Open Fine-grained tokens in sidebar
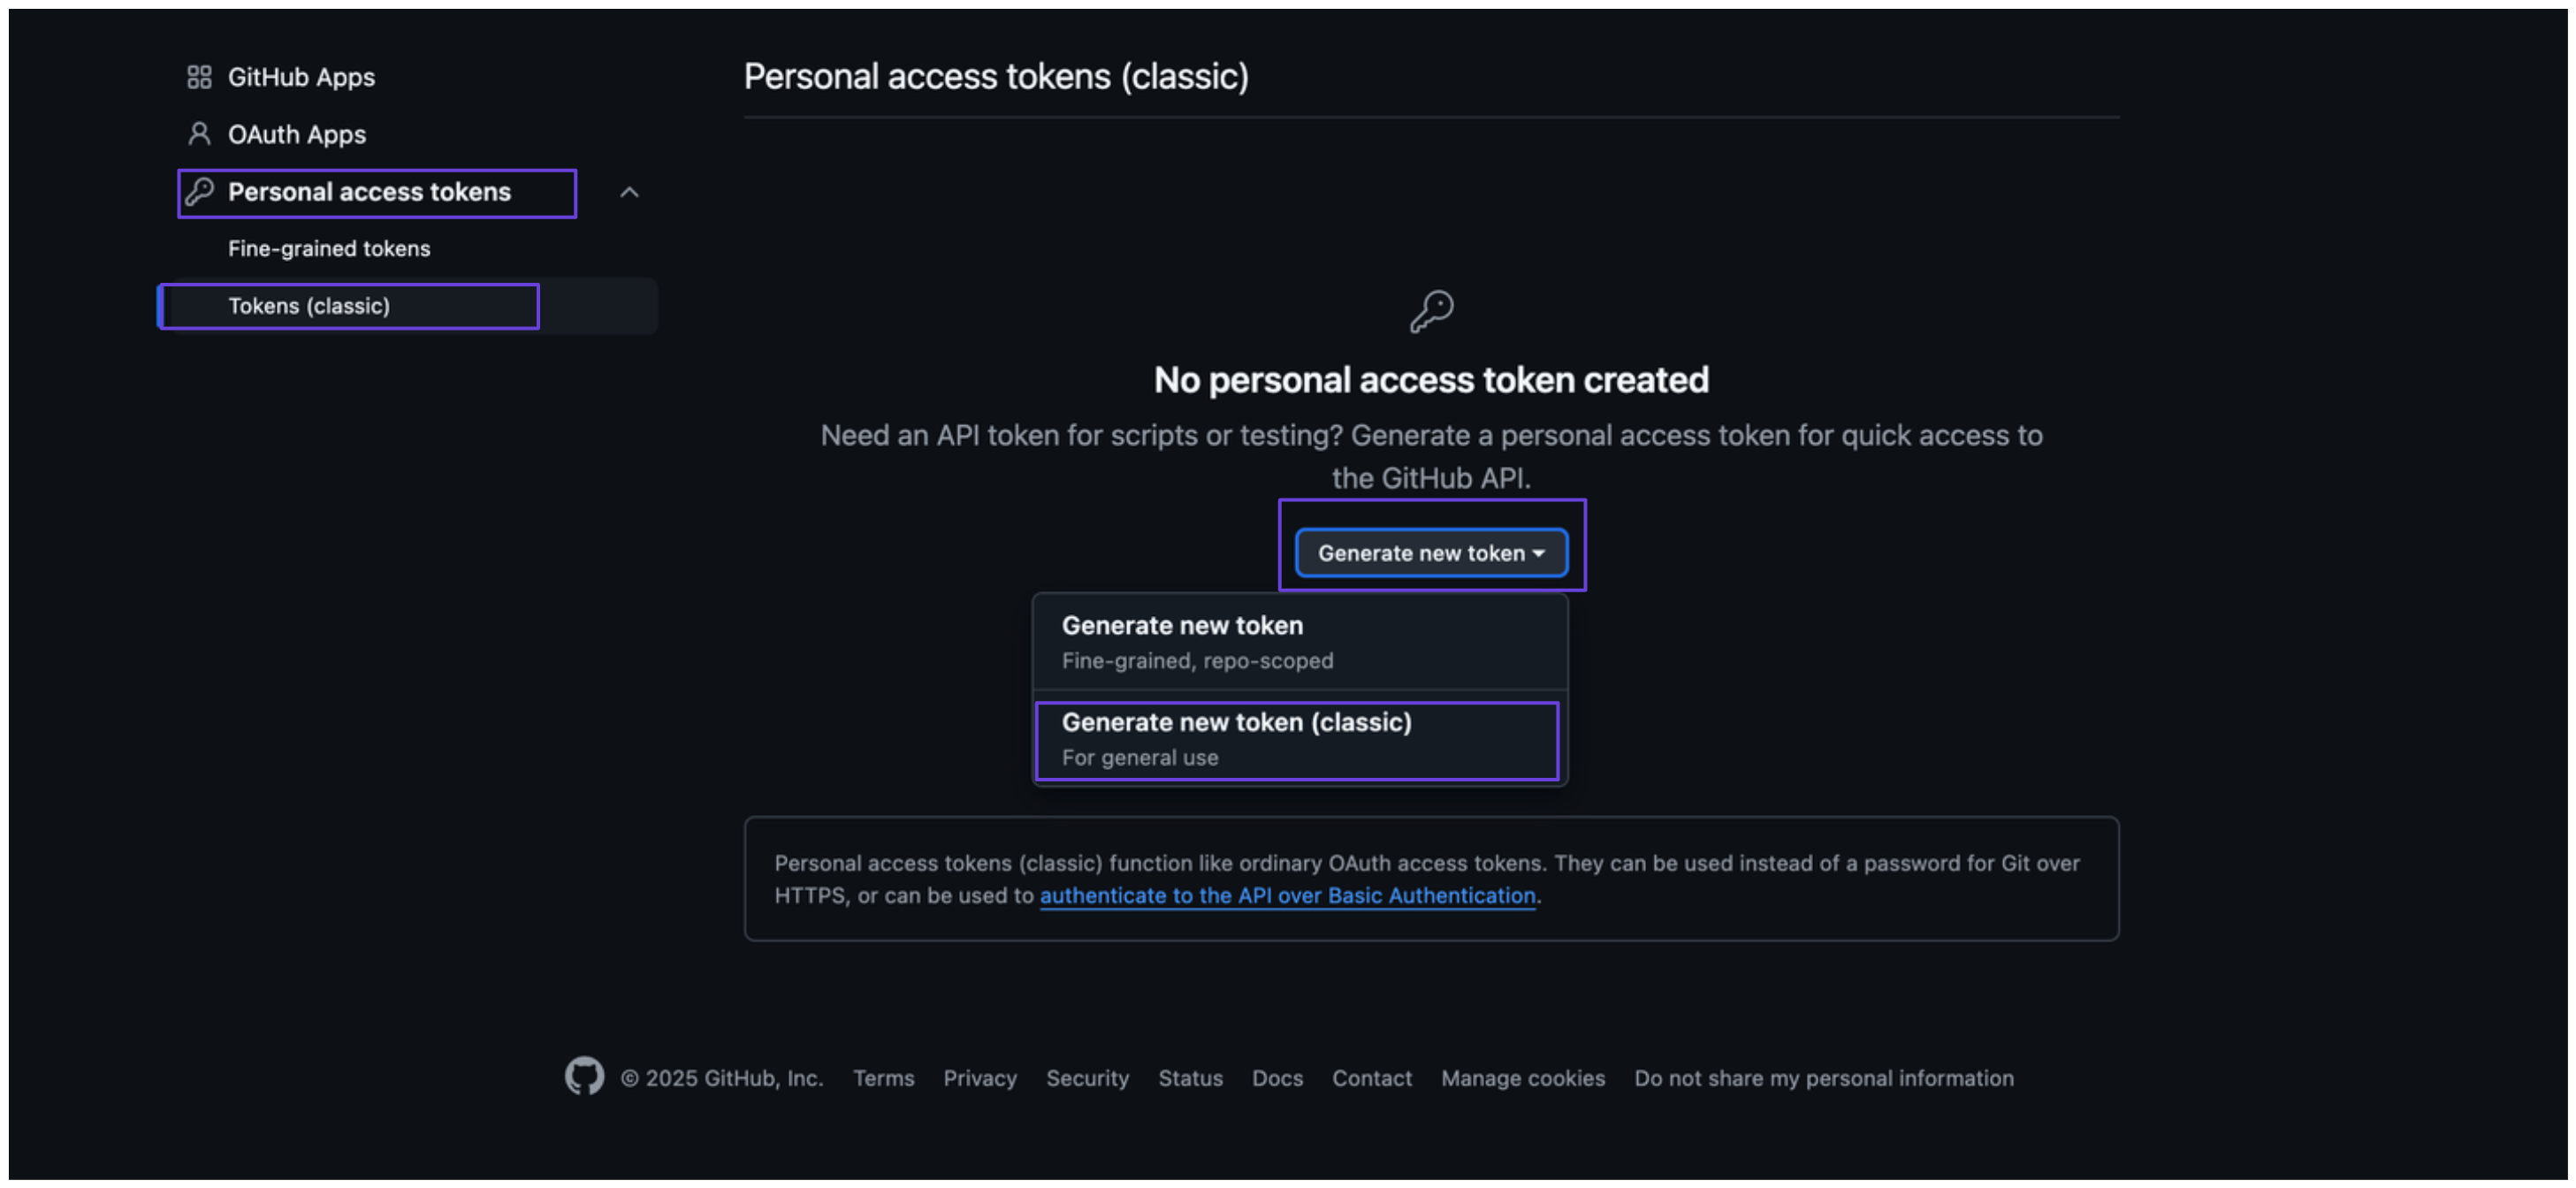2576x1188 pixels. [329, 248]
